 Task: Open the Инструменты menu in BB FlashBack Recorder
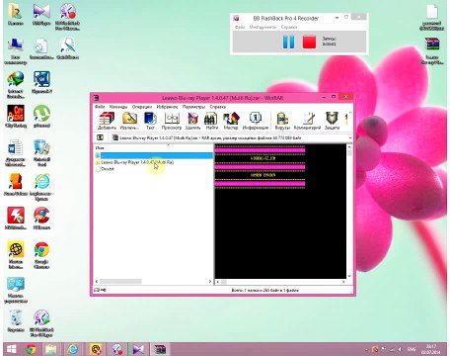(262, 27)
